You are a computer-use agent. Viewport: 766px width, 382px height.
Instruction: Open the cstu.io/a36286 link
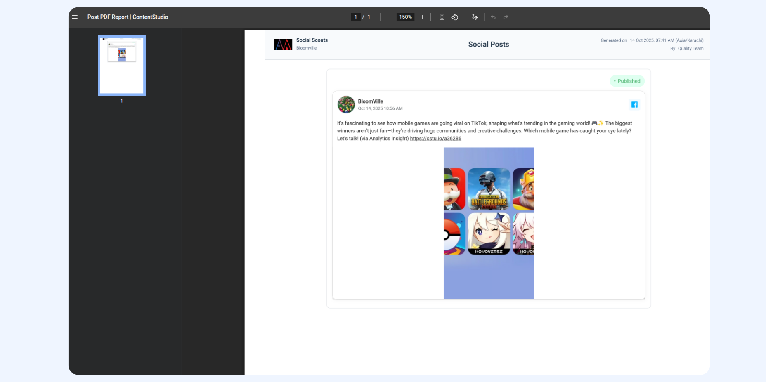click(x=435, y=139)
